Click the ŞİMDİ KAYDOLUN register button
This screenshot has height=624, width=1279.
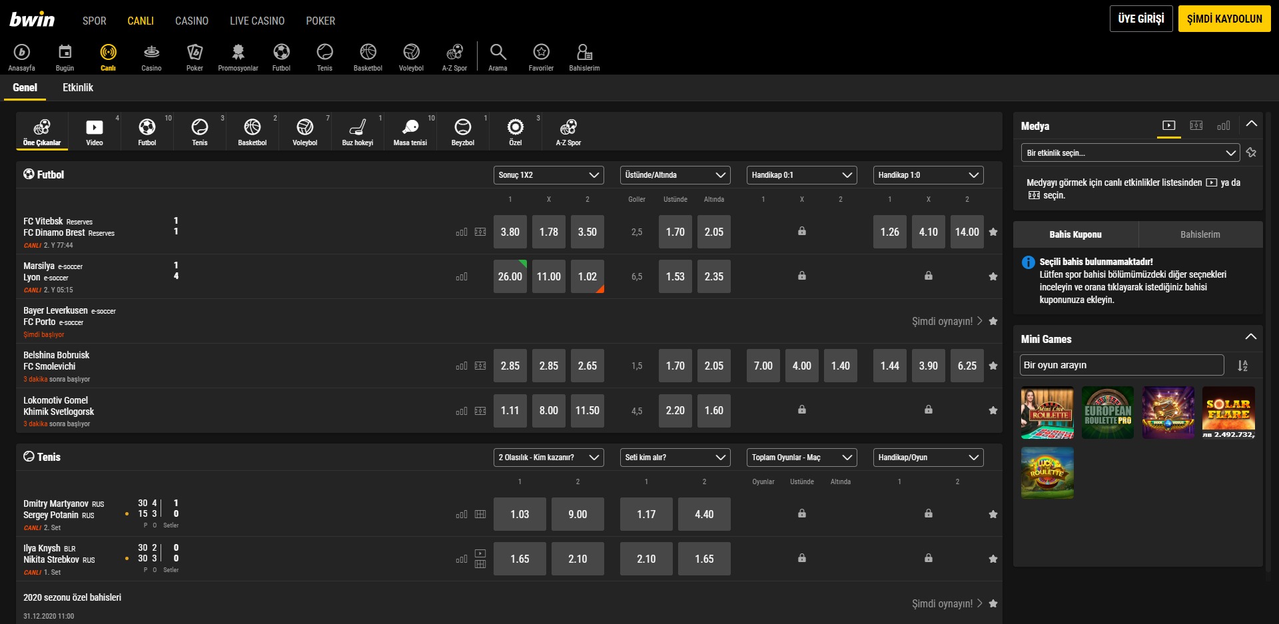point(1224,19)
